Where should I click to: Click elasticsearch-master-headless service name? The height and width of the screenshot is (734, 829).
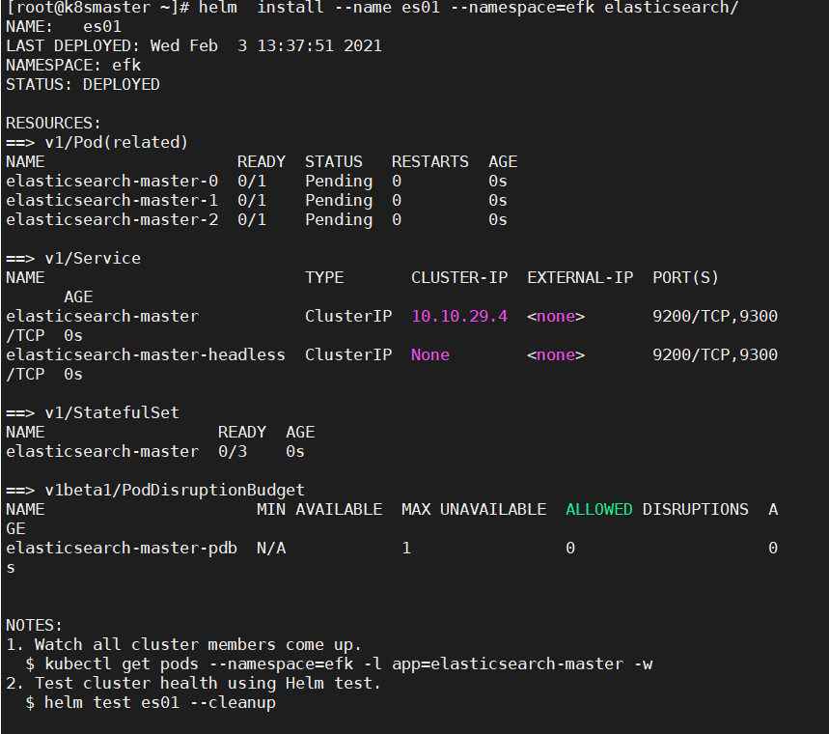[145, 354]
